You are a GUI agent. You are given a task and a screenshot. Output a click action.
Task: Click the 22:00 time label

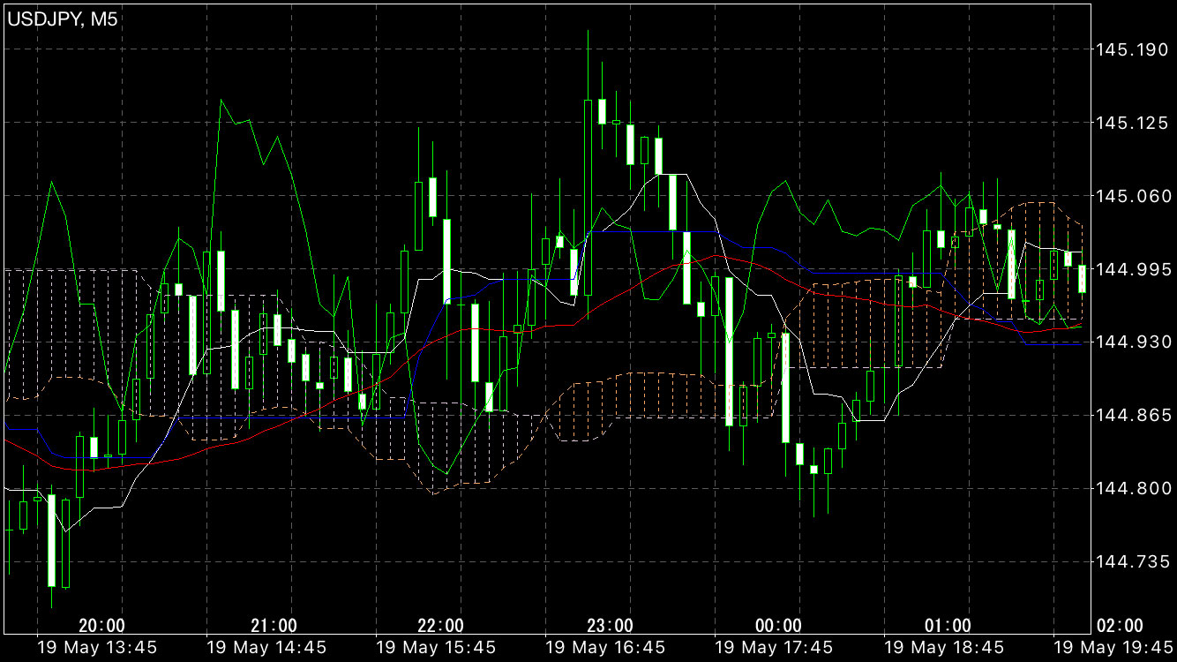[440, 626]
